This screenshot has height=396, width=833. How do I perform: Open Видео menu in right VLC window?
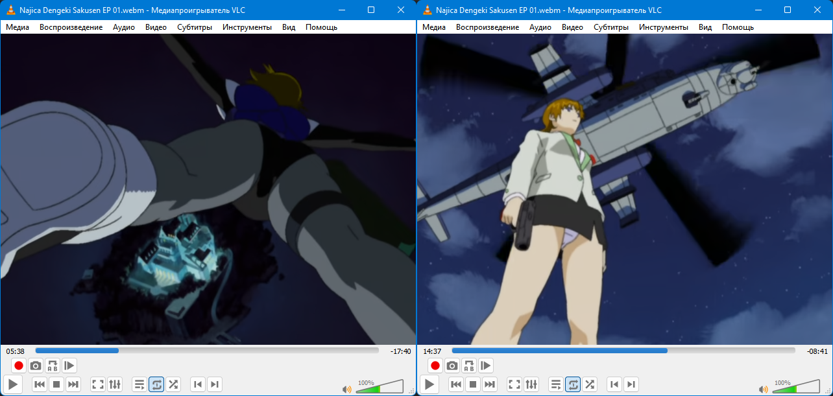[x=572, y=27]
